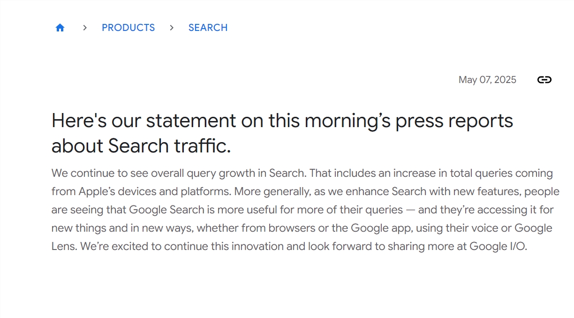The image size is (574, 318).
Task: Go to home via the house icon
Action: pos(60,28)
